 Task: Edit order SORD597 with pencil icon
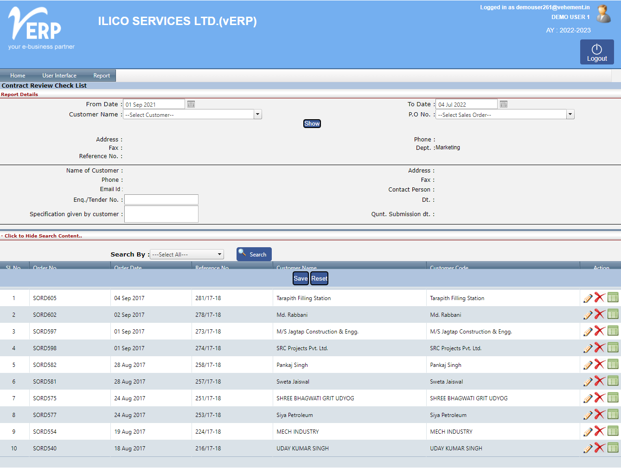pyautogui.click(x=588, y=332)
